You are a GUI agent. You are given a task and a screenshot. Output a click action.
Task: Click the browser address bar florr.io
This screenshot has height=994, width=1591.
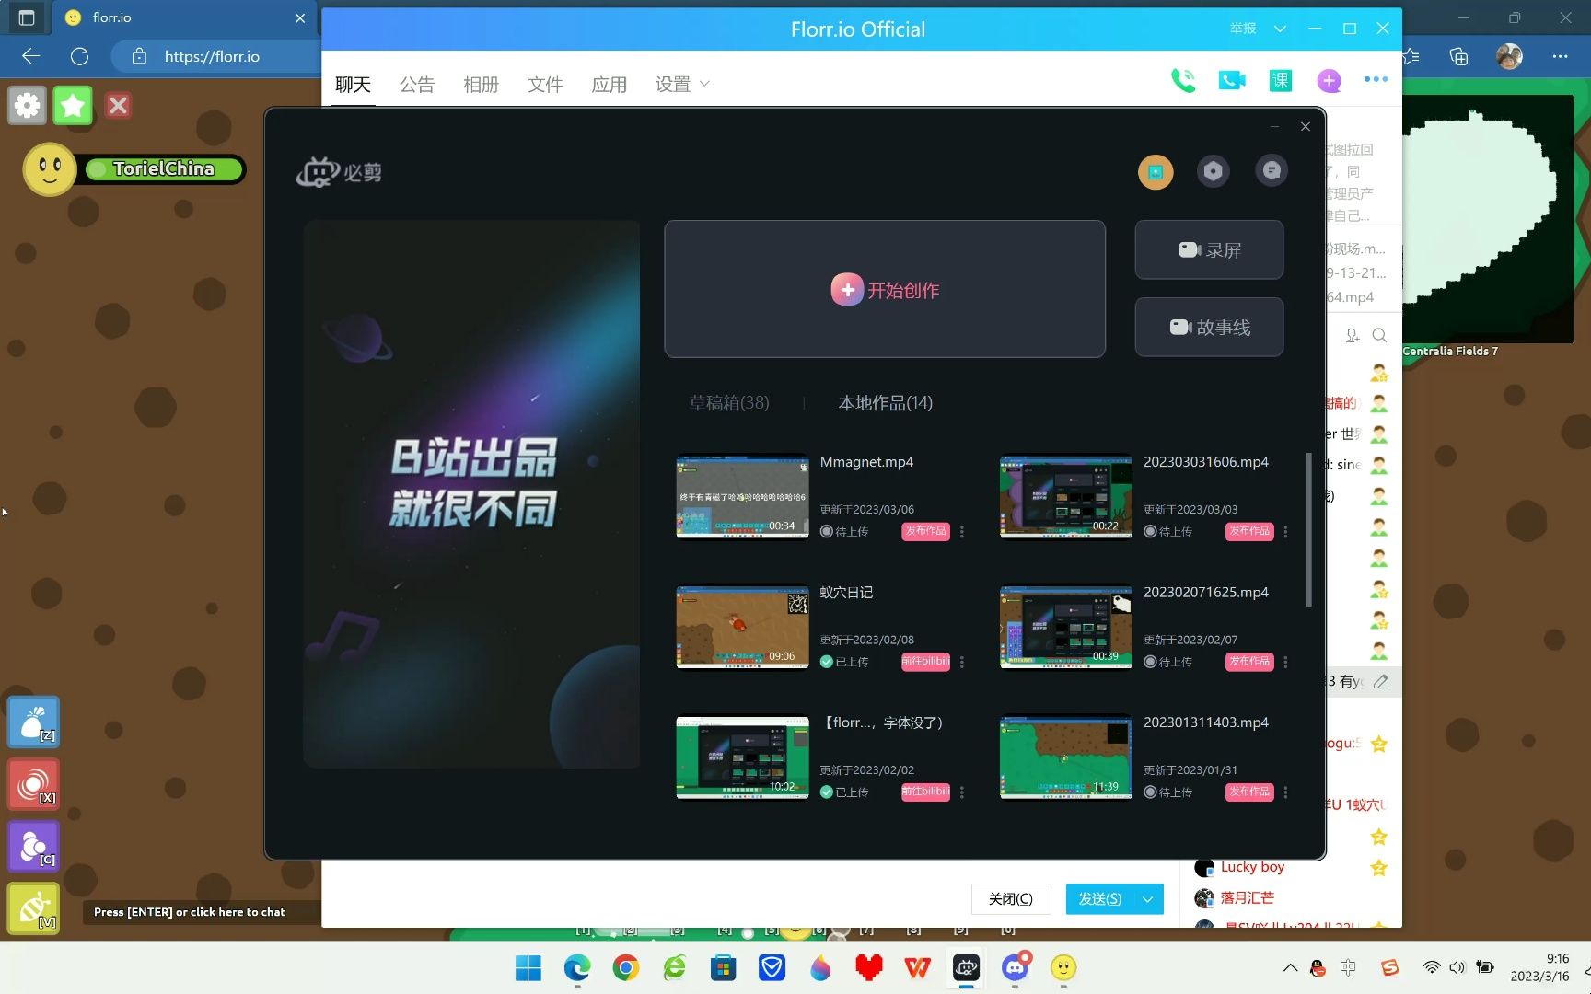tap(212, 56)
